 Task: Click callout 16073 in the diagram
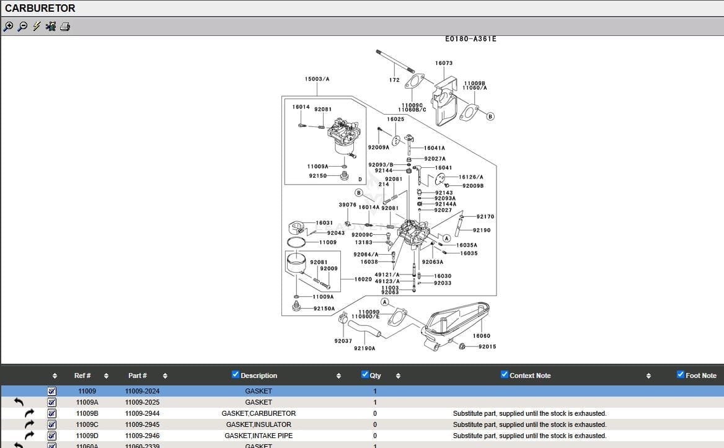tap(444, 63)
